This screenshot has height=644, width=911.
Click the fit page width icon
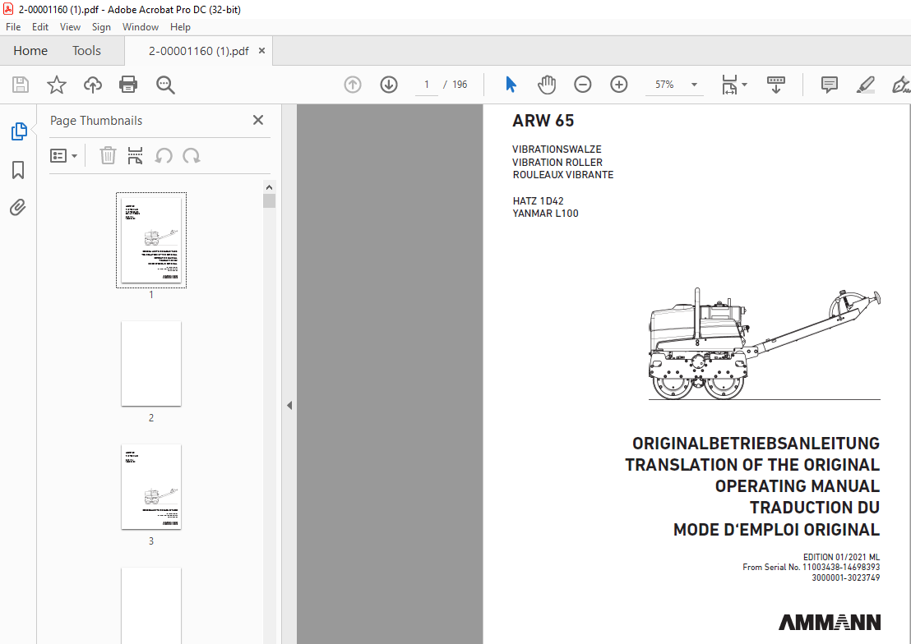coord(729,85)
